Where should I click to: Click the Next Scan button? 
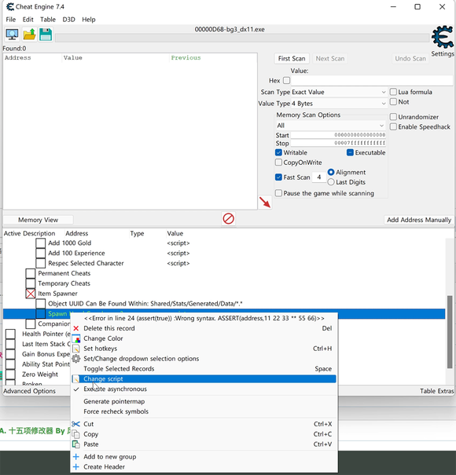click(x=329, y=58)
